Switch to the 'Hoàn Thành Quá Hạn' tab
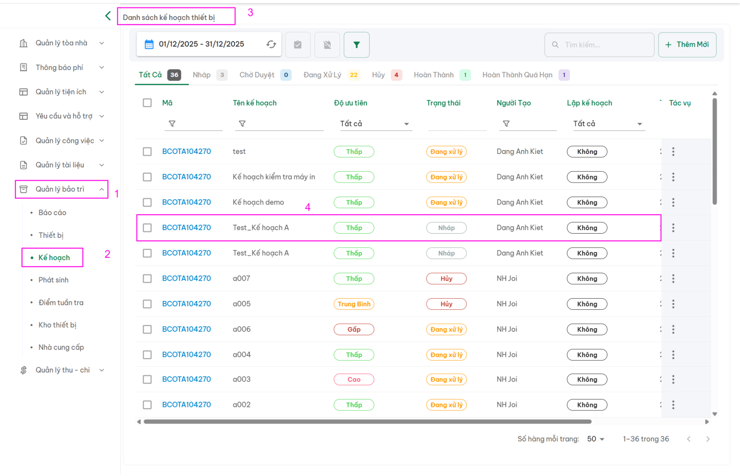 click(x=517, y=75)
